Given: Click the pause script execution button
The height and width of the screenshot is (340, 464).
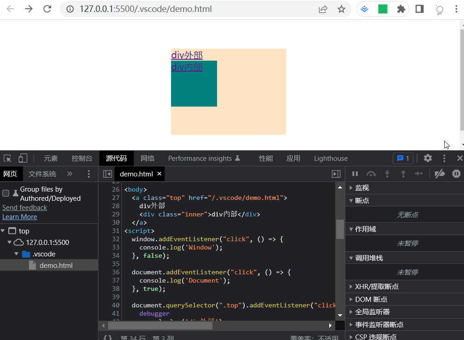Looking at the screenshot, I should click(355, 174).
